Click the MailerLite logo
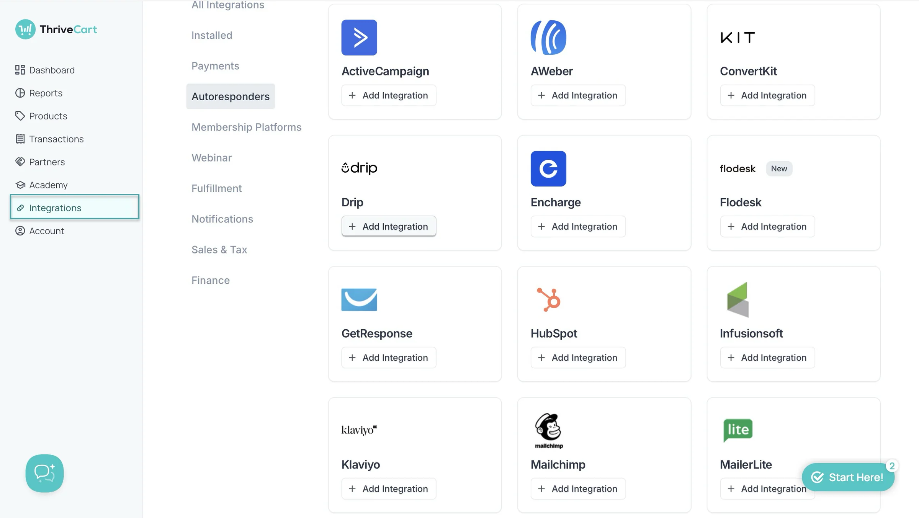This screenshot has width=919, height=518. [737, 430]
